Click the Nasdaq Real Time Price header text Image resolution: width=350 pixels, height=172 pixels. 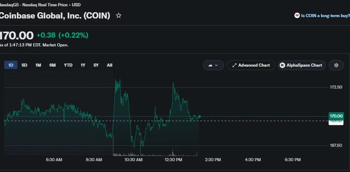(40, 5)
